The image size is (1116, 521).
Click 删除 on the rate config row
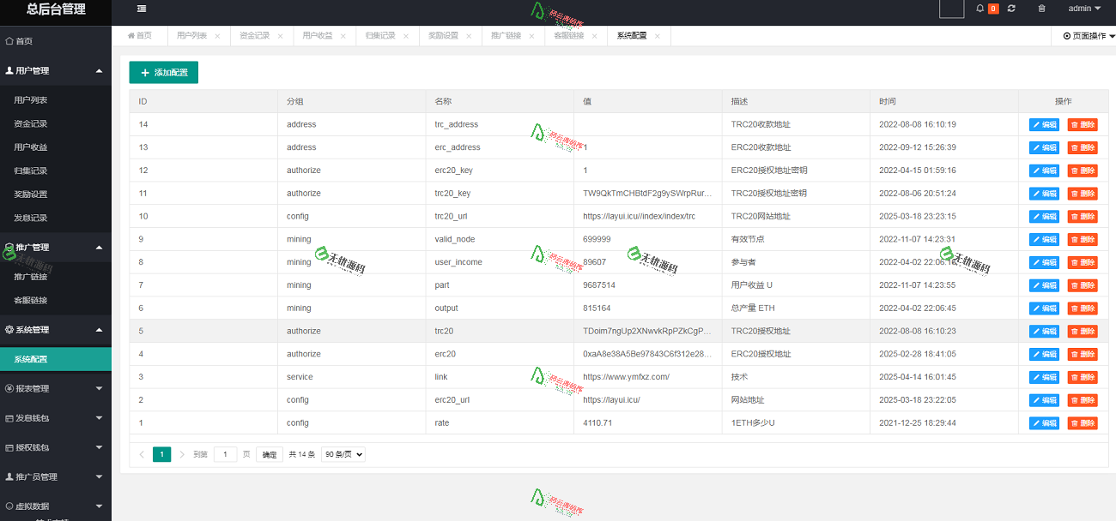point(1081,422)
